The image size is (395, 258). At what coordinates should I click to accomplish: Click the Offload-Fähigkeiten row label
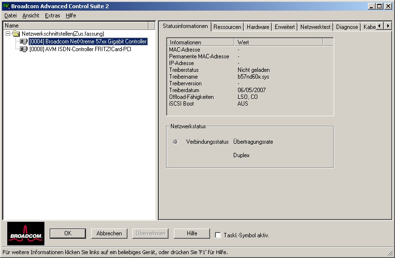191,97
